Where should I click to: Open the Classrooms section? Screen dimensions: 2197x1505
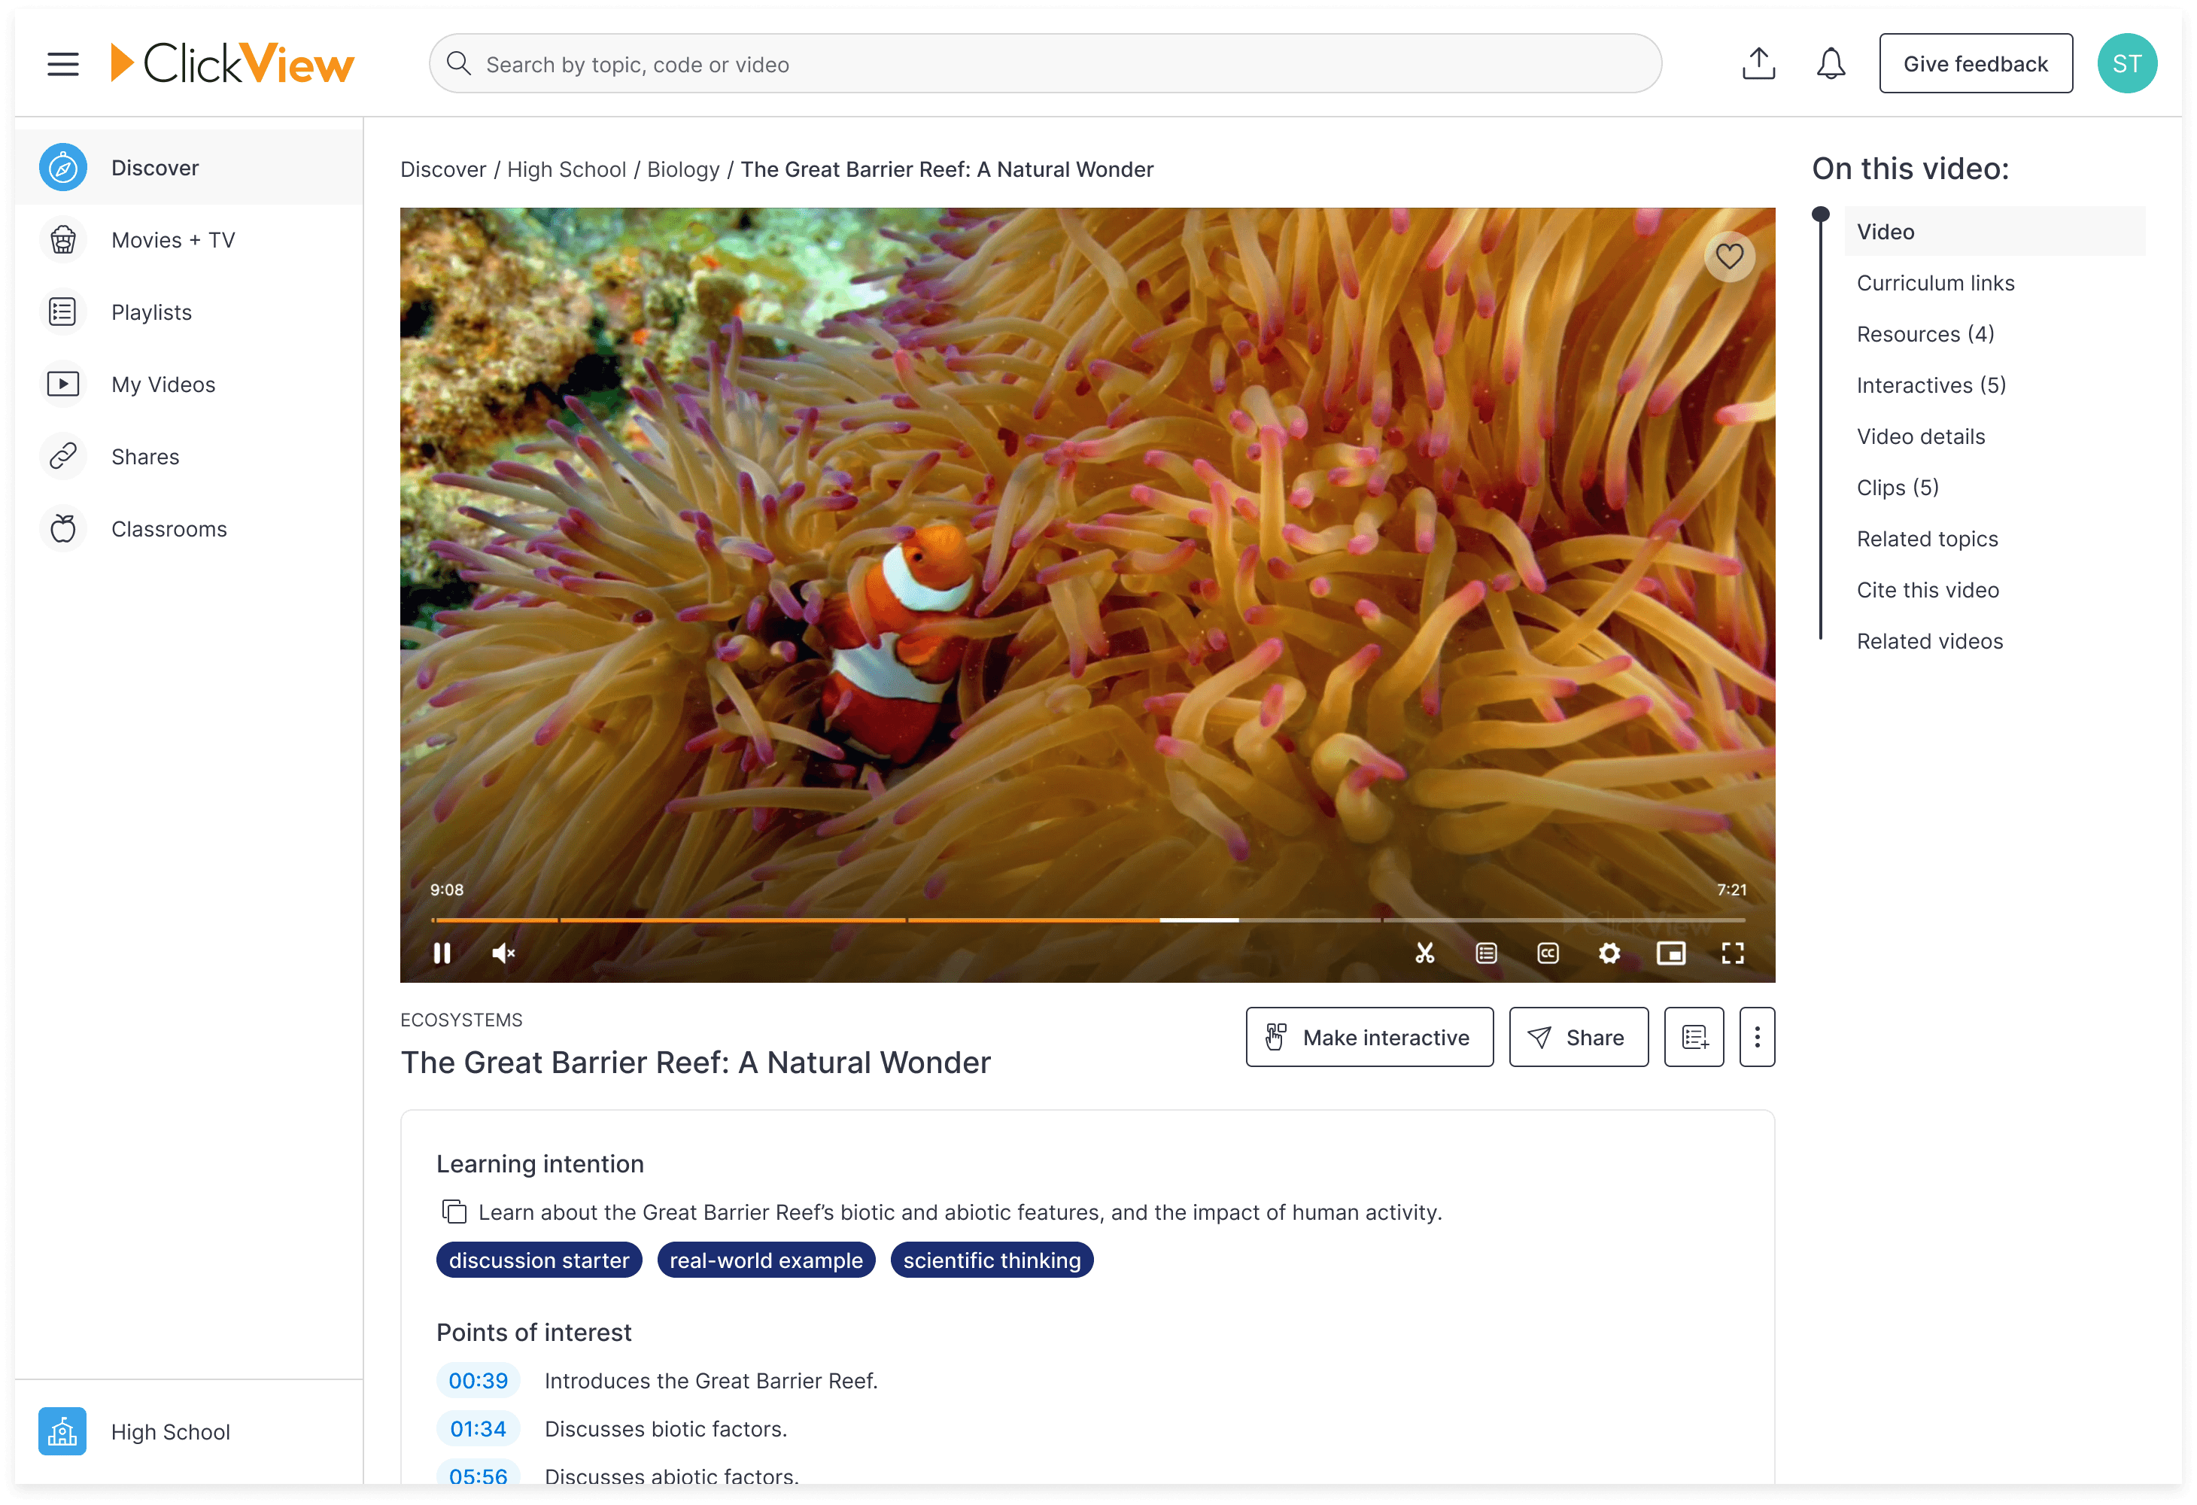(169, 528)
